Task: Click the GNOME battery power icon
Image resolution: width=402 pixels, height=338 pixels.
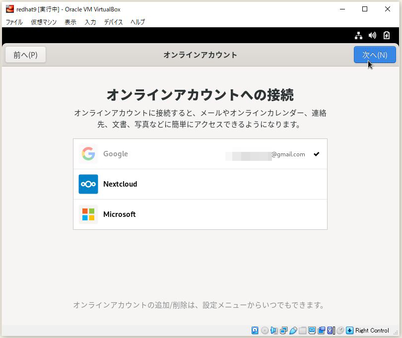Action: point(386,35)
